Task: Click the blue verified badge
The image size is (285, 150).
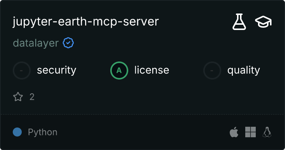Action: 68,43
